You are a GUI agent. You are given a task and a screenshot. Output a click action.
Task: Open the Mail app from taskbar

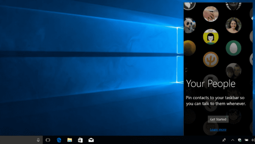pyautogui.click(x=91, y=140)
